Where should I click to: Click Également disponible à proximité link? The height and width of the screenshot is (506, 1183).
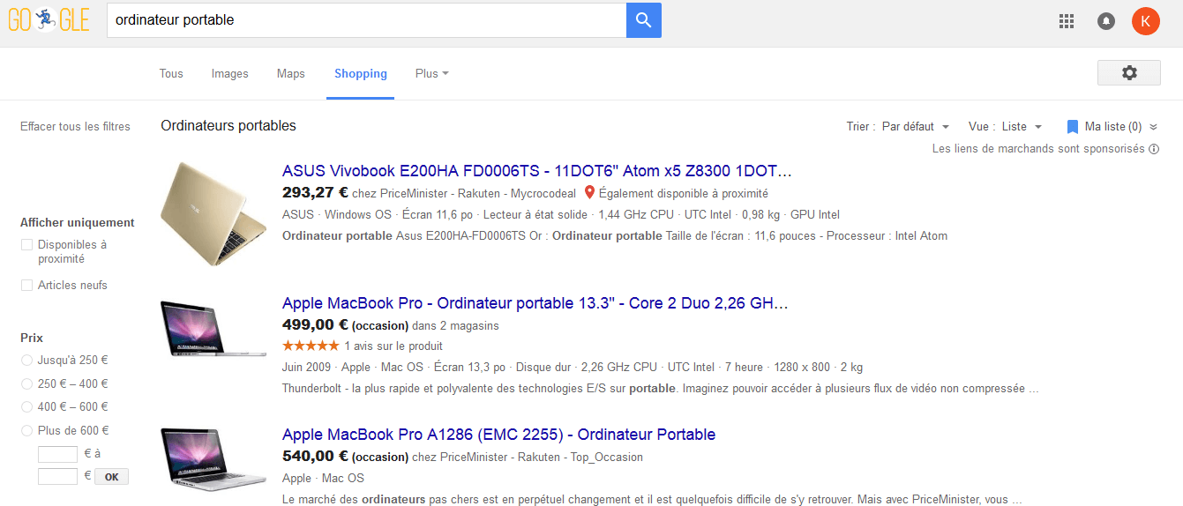pos(683,193)
